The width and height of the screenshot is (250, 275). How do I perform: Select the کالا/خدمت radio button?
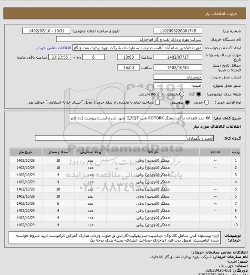point(160,94)
